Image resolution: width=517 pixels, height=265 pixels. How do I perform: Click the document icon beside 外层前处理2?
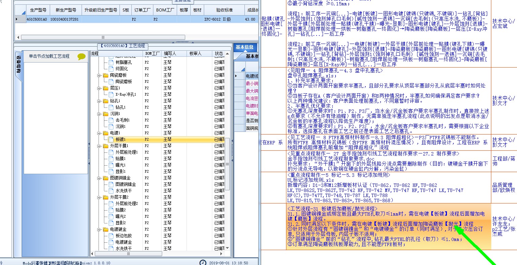[x=111, y=203]
